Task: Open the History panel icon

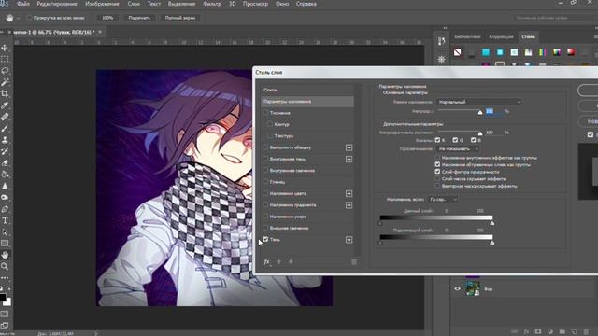Action: pos(441,41)
